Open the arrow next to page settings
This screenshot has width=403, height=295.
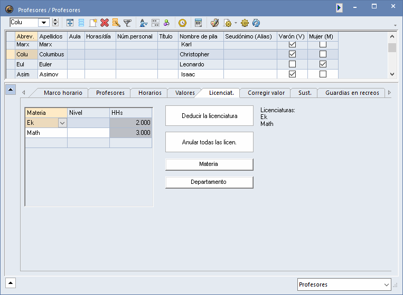(236, 23)
